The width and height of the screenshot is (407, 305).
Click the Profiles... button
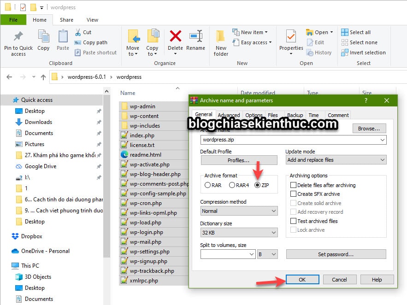pos(239,160)
